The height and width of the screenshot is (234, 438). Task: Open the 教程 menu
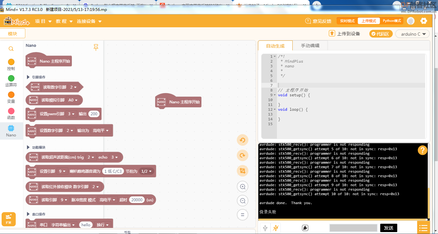pyautogui.click(x=64, y=21)
